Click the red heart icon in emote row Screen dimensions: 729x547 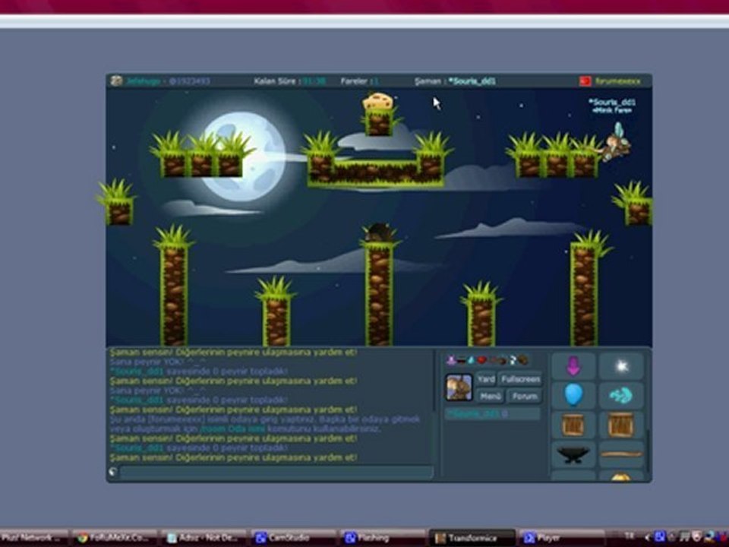tap(481, 359)
